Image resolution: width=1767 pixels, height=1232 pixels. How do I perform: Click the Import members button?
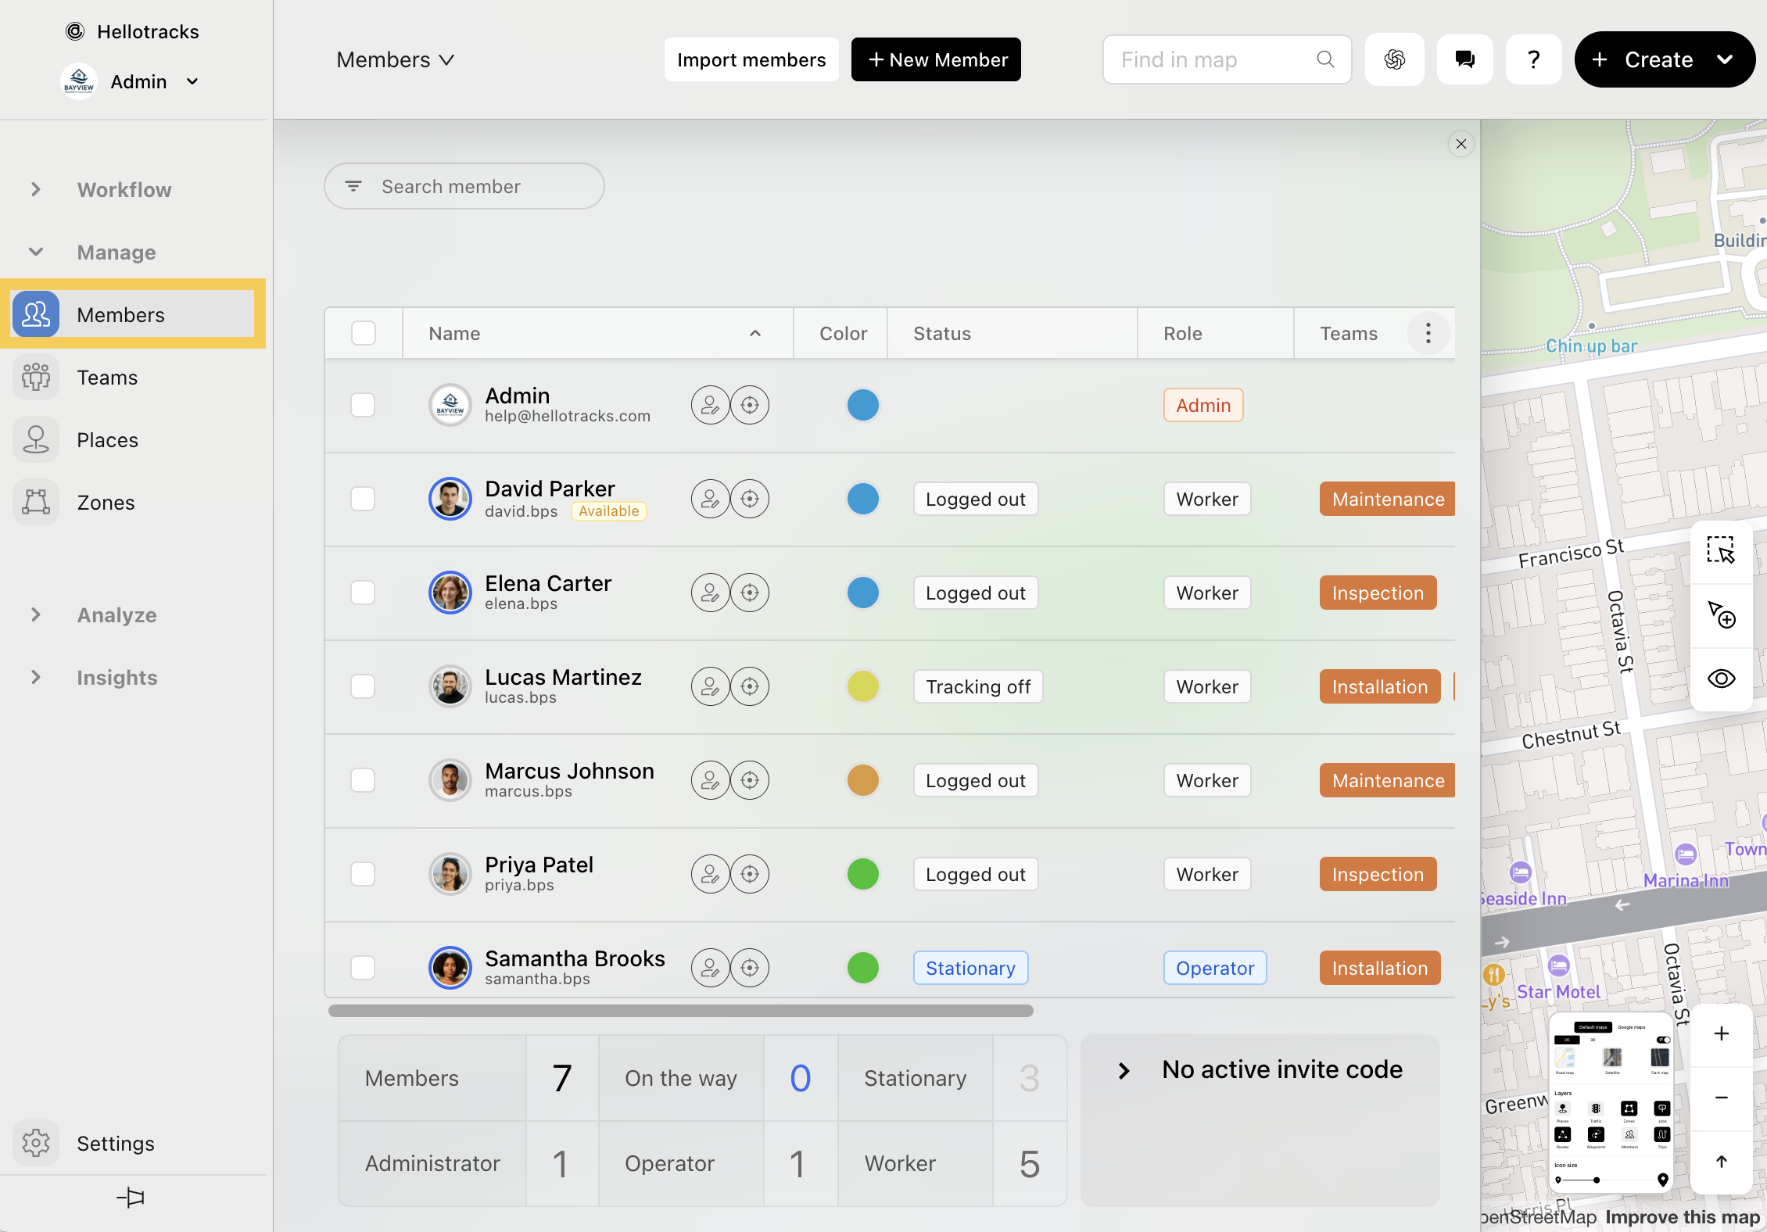[751, 59]
